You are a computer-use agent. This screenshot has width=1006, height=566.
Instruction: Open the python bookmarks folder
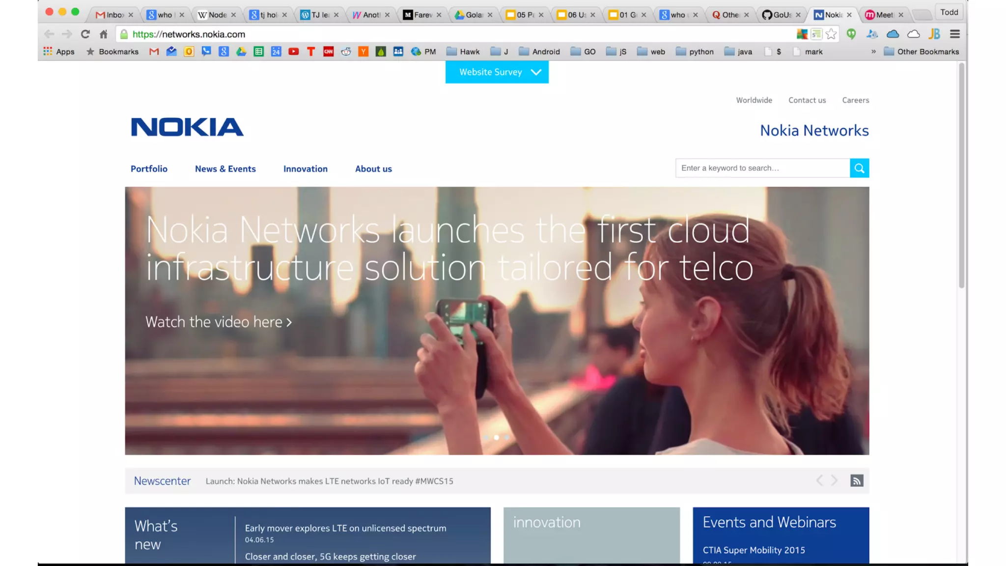pyautogui.click(x=695, y=52)
